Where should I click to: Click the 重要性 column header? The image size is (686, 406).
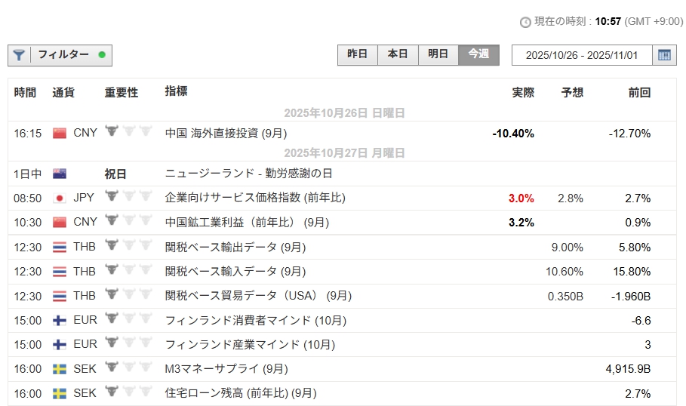pyautogui.click(x=121, y=92)
